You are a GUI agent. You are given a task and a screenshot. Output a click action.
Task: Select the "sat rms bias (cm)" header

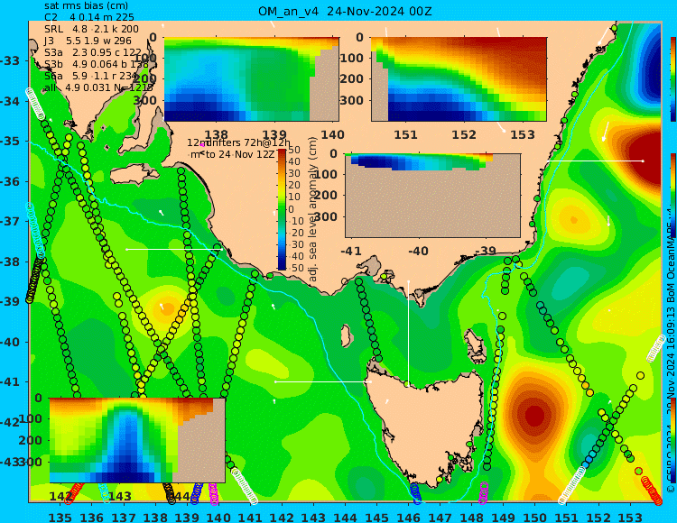pos(87,6)
